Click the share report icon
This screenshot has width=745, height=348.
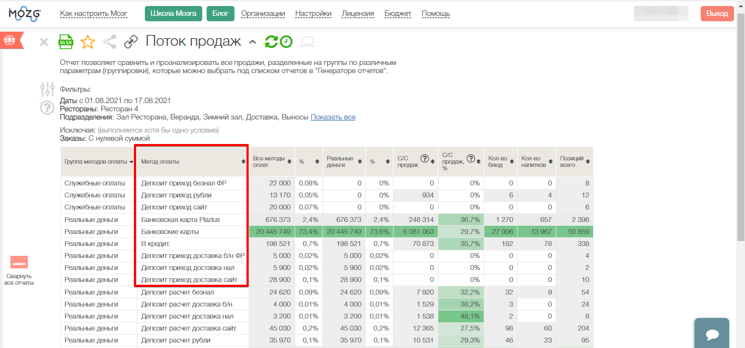tap(110, 41)
